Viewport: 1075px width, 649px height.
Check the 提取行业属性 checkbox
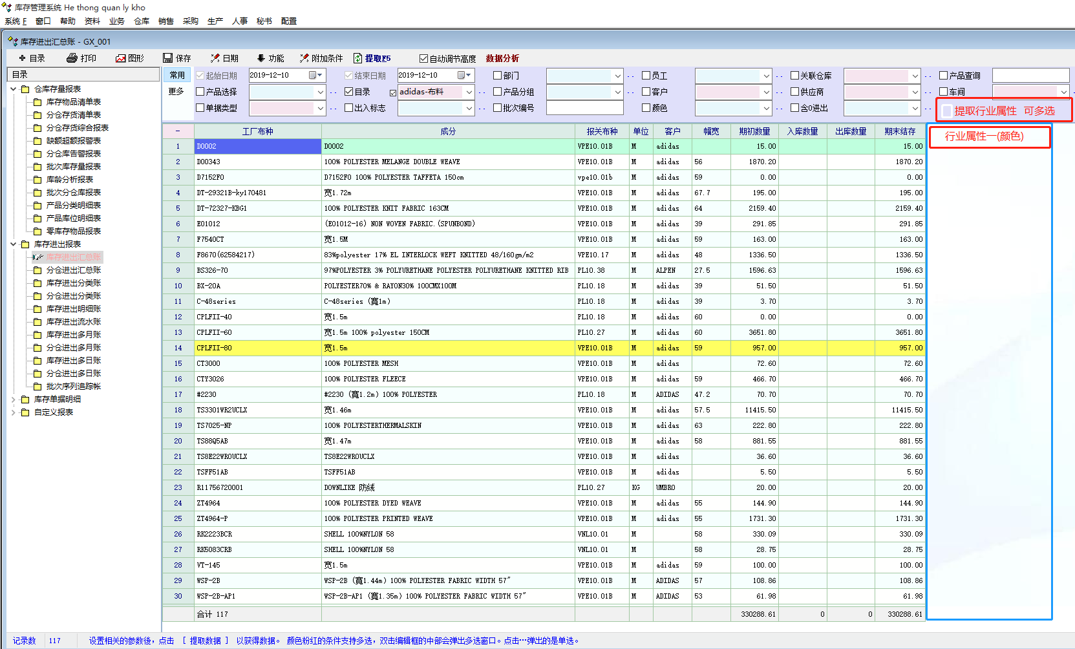pos(947,111)
